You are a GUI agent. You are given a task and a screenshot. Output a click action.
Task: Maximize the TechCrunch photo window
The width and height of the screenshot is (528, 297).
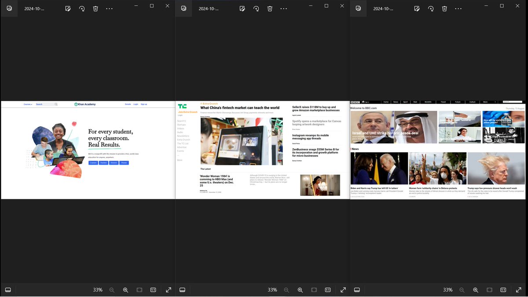[x=326, y=6]
